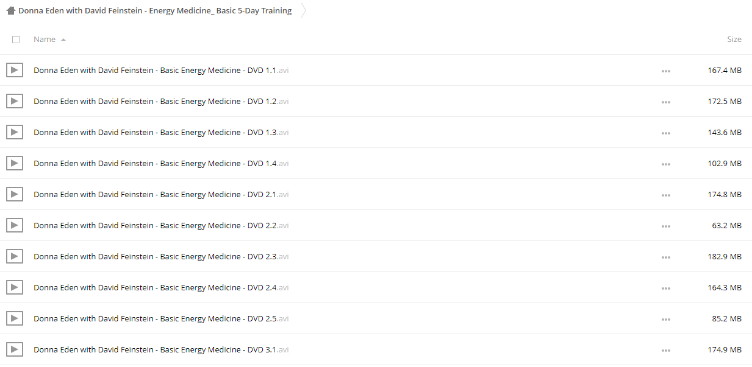Click the video icon for DVD 1.4
This screenshot has height=367, width=752.
pos(15,163)
